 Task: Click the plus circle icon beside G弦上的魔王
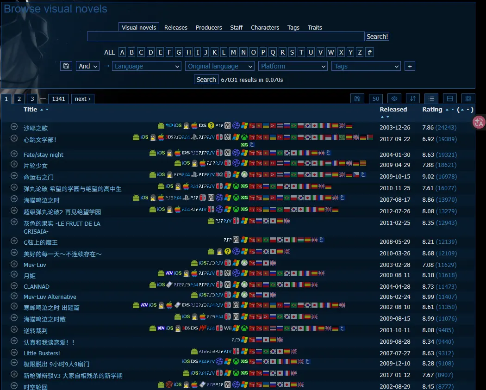tap(14, 241)
